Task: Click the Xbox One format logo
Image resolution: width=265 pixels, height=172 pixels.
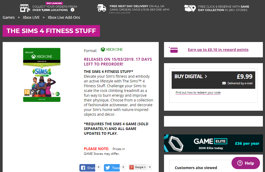Action: tap(112, 49)
